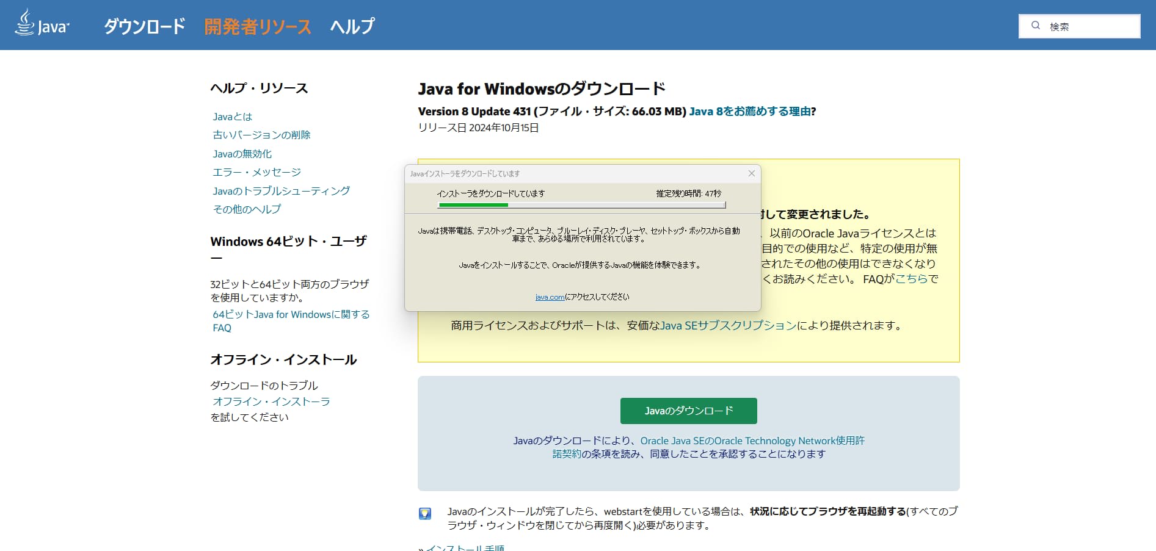Close the Java installer download dialog
1156x551 pixels.
752,174
